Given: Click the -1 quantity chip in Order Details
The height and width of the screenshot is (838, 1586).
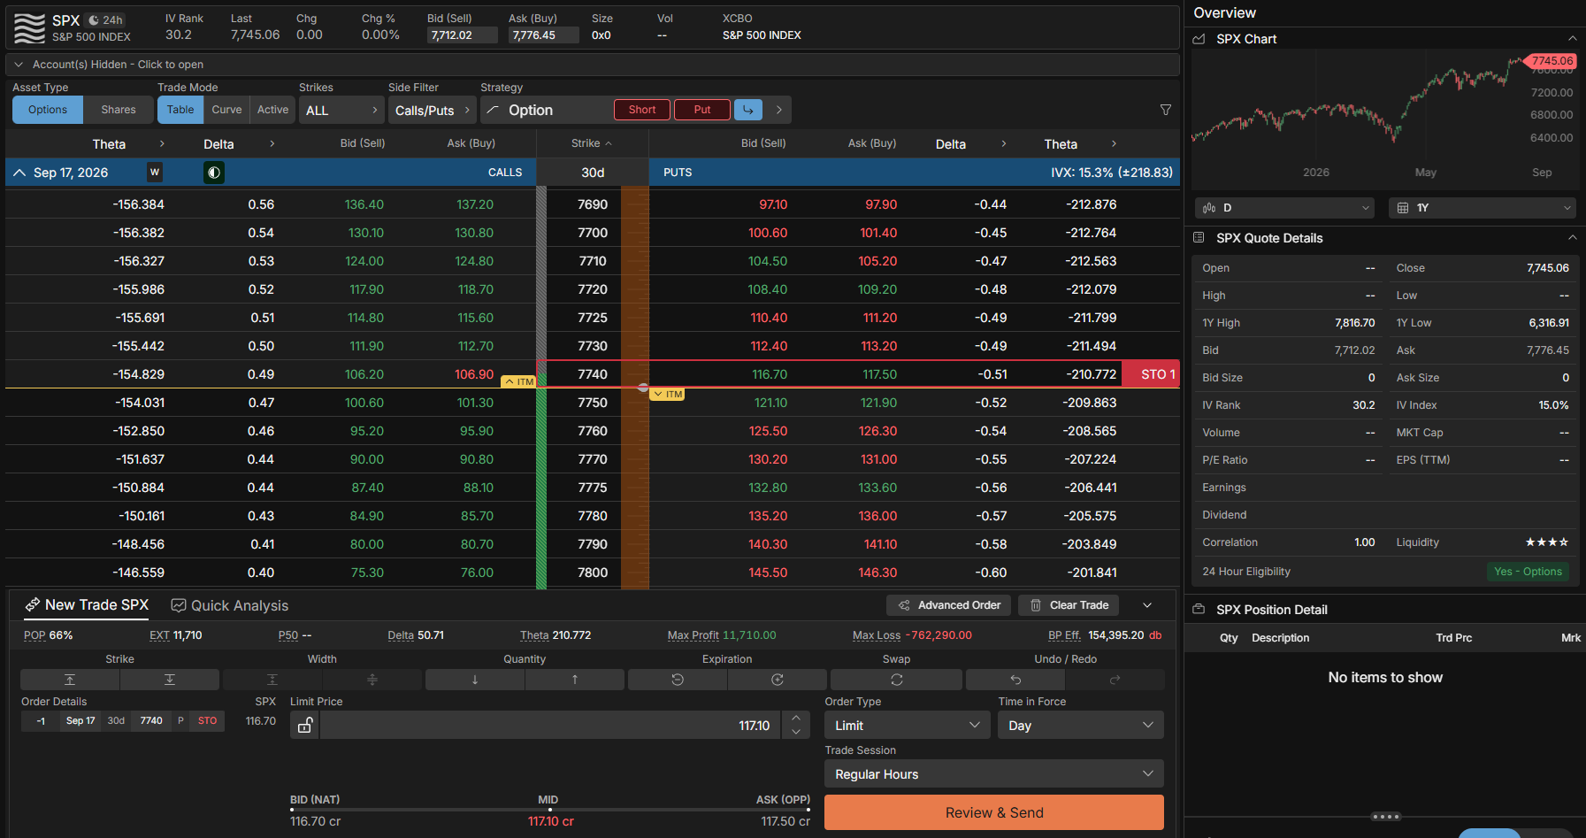Looking at the screenshot, I should coord(41,721).
